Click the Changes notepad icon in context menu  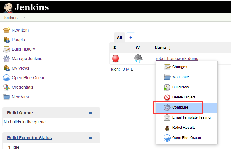[x=167, y=67]
